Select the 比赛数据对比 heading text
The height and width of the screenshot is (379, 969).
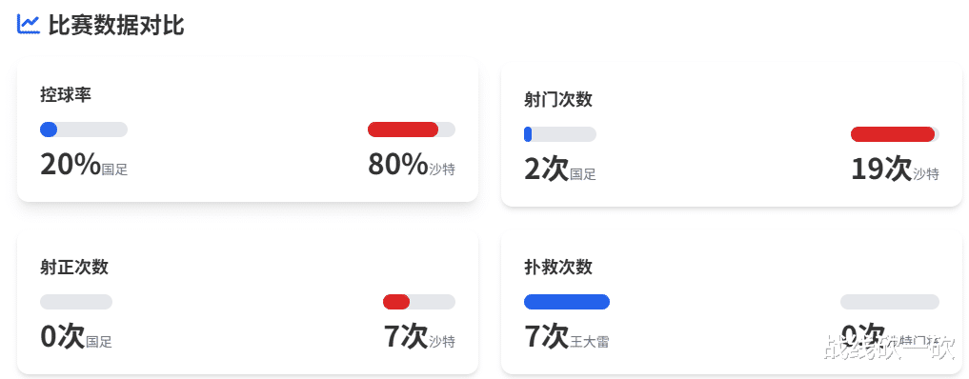[x=116, y=26]
